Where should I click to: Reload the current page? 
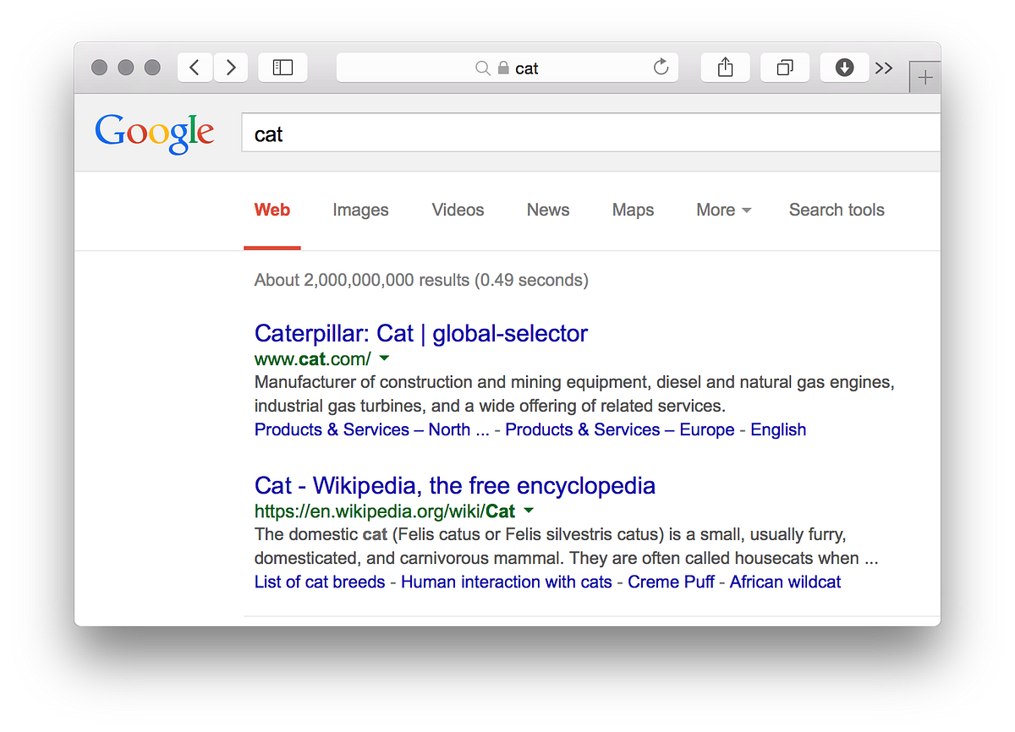pyautogui.click(x=661, y=67)
